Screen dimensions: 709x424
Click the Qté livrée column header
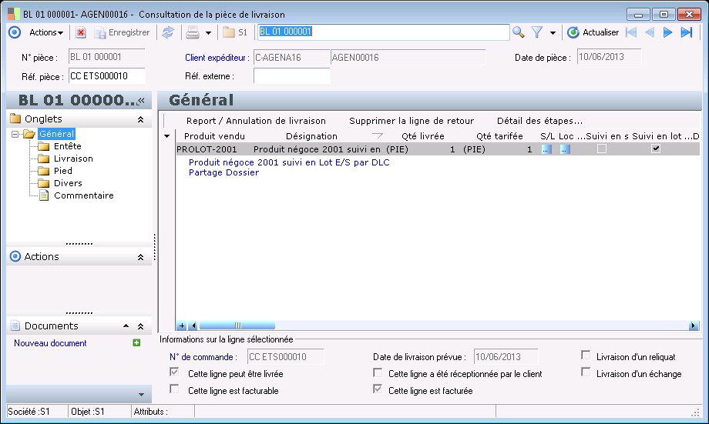point(423,136)
